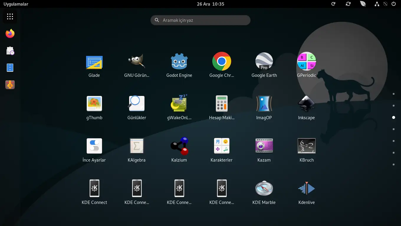This screenshot has height=226, width=401.
Task: Switch to the sixth app grid page dot
Action: point(394,153)
